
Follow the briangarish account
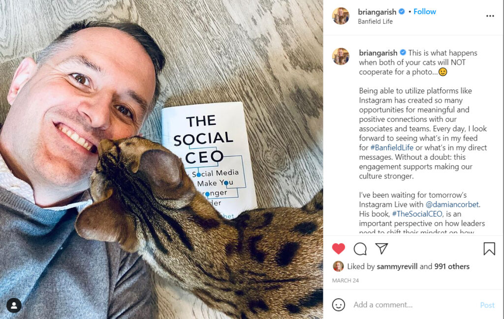click(x=424, y=12)
